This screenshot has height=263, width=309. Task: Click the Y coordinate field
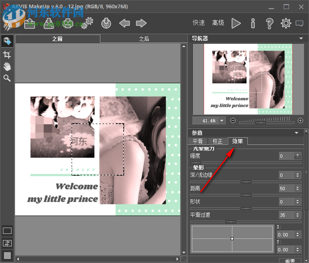tap(285, 249)
